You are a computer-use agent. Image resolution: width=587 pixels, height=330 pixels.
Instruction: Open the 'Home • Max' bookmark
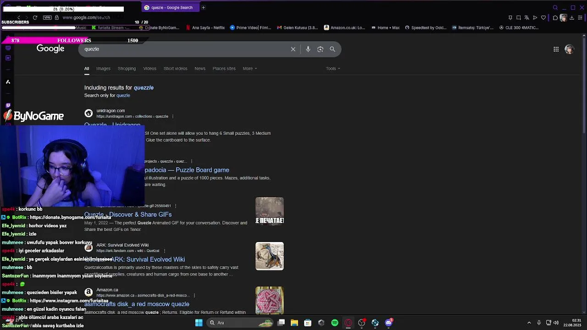tap(385, 27)
